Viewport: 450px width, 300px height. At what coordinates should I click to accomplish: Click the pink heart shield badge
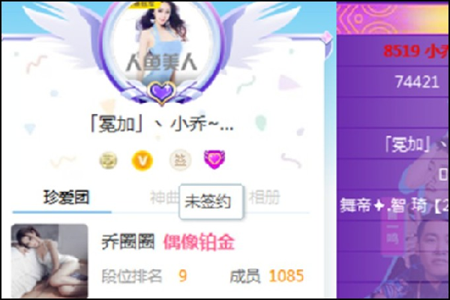click(x=214, y=159)
